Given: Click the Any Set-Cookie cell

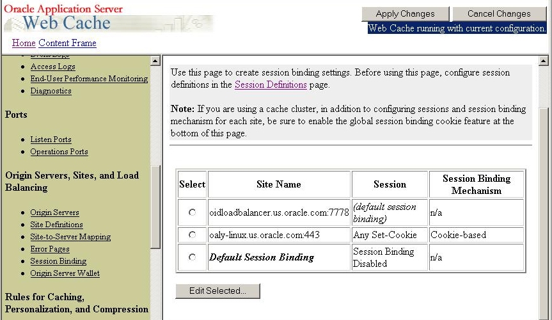Looking at the screenshot, I should tap(390, 235).
